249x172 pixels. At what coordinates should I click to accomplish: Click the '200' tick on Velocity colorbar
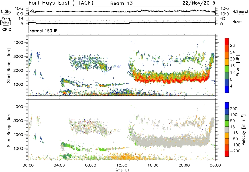pos(234,109)
